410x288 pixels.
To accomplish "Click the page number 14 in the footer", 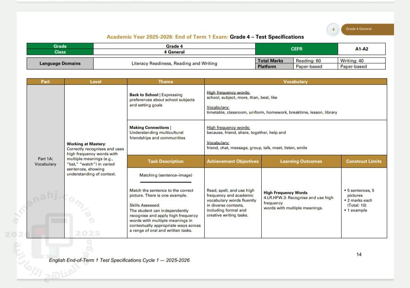I will [x=359, y=254].
